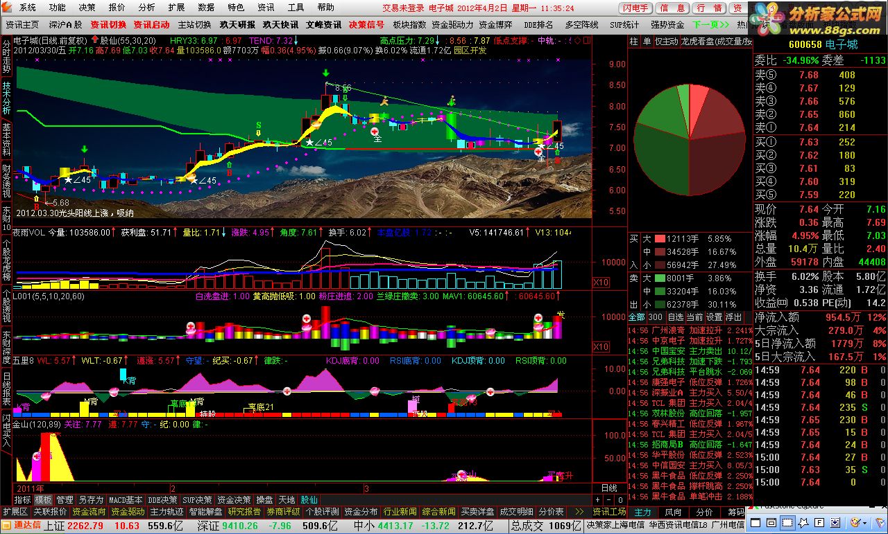This screenshot has width=888, height=534.
Task: Click 资讯主页 in the toolbar
Action: [x=22, y=25]
